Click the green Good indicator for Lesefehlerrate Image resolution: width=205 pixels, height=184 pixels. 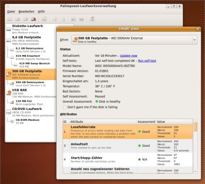tap(139, 132)
